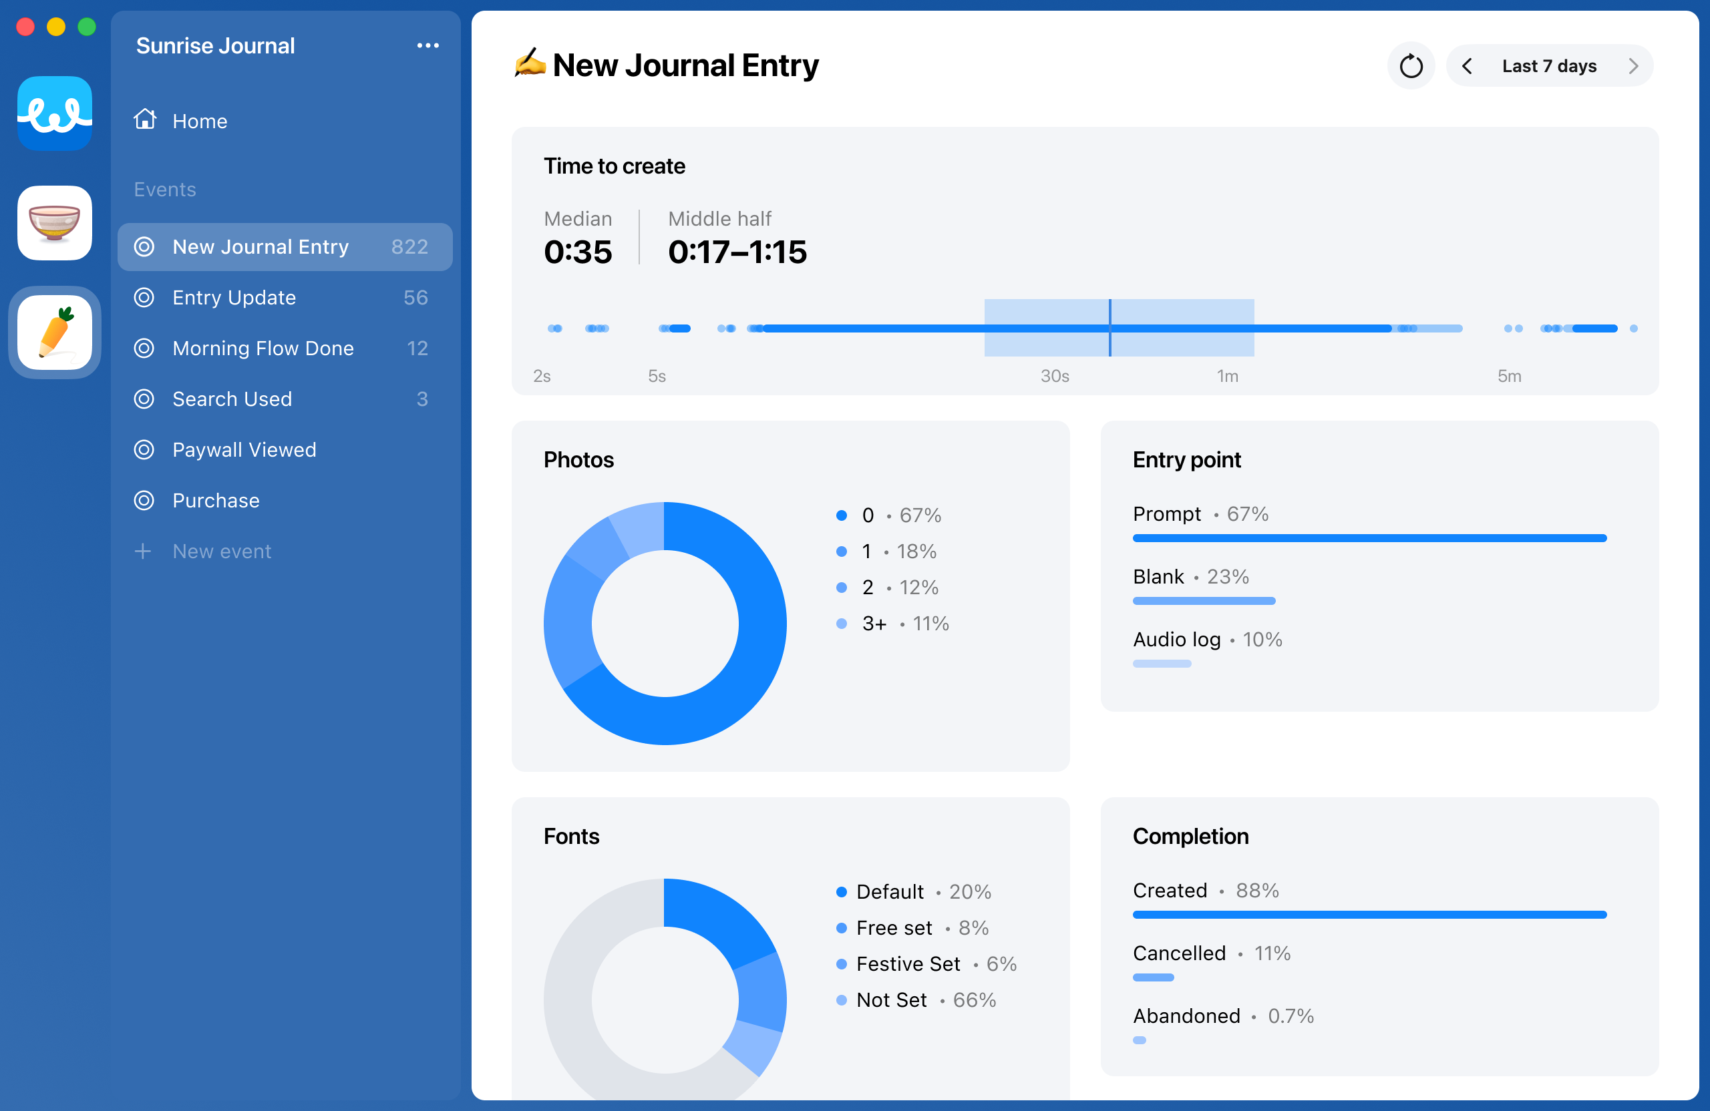This screenshot has width=1710, height=1111.
Task: Go to next date range
Action: 1633,66
